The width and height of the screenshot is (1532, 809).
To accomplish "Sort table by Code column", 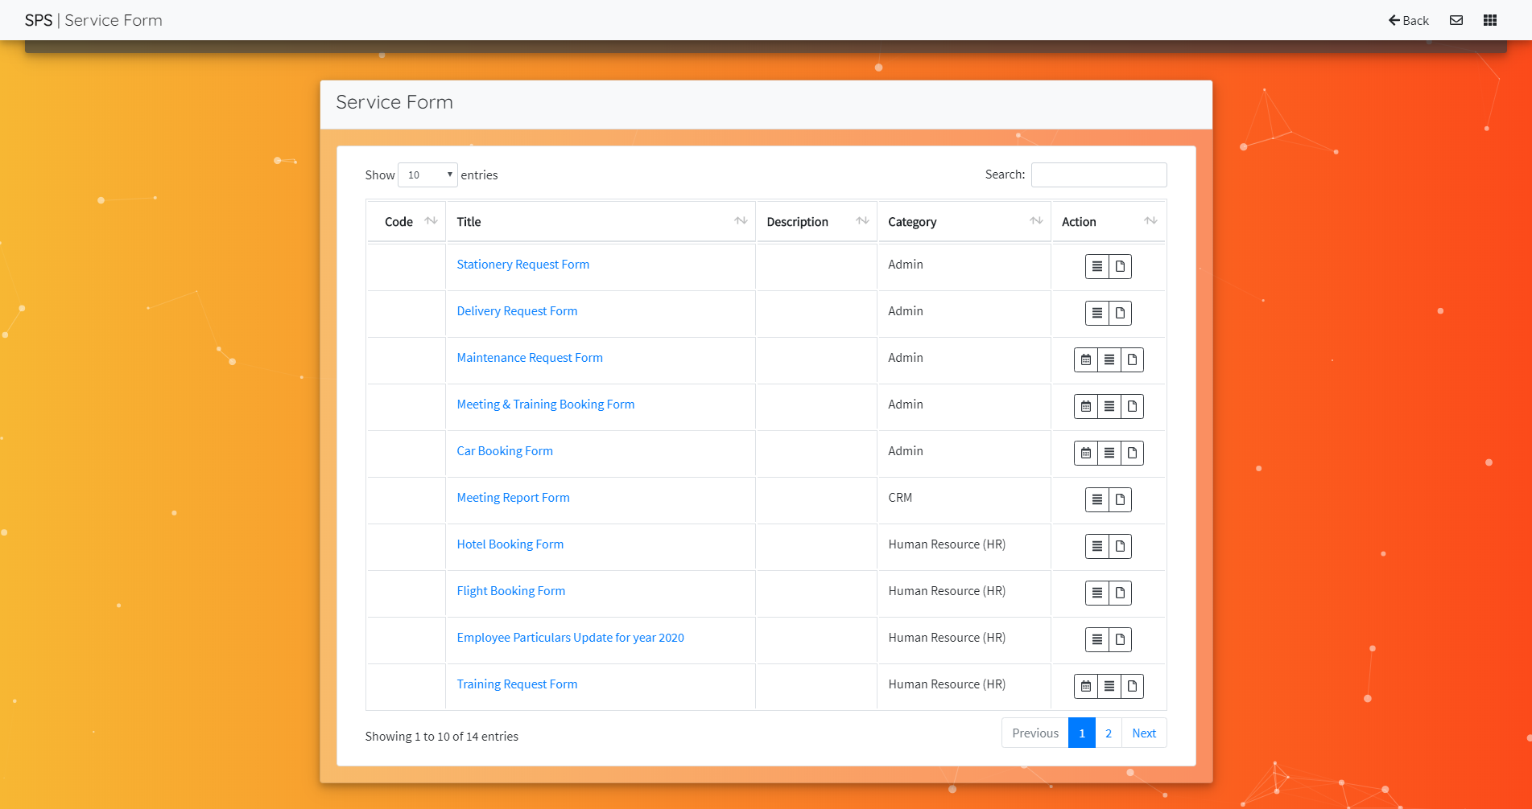I will coord(407,221).
